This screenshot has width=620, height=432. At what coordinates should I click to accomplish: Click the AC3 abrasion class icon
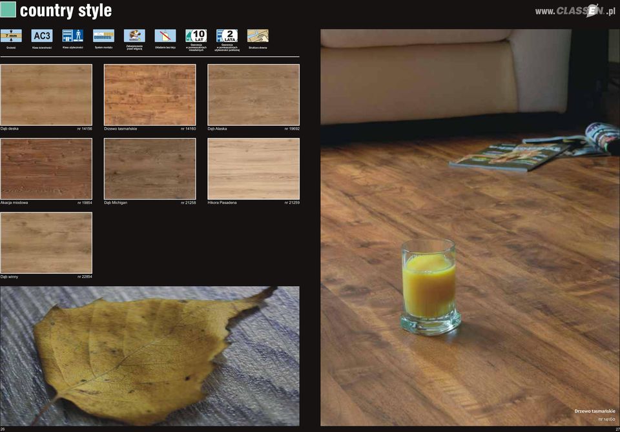pyautogui.click(x=42, y=36)
